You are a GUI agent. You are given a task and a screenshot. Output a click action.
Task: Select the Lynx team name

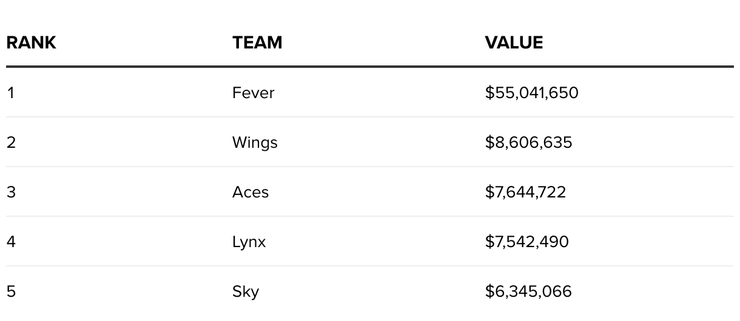pyautogui.click(x=249, y=242)
